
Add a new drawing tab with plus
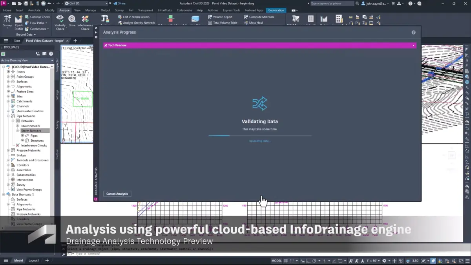tap(75, 41)
